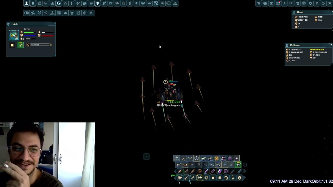Screen dimensions: 333x187
Task: Open the question mark help icon
Action: [317, 3]
